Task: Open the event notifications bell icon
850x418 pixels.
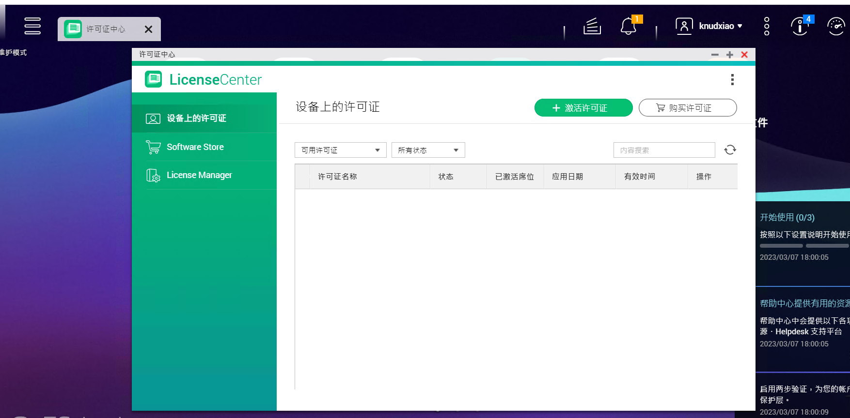Action: [x=629, y=26]
